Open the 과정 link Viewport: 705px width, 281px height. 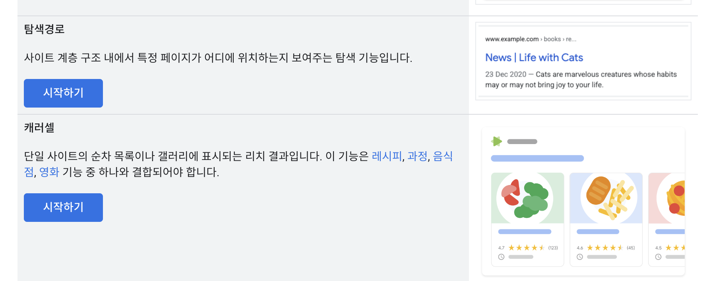pos(417,156)
